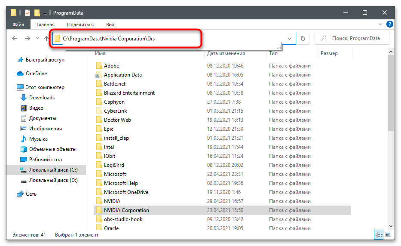Sort by the Размер column header
This screenshot has width=401, height=246.
coord(329,53)
